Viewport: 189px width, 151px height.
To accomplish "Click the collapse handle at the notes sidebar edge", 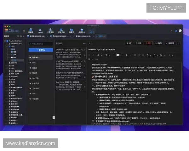I will click(x=54, y=117).
